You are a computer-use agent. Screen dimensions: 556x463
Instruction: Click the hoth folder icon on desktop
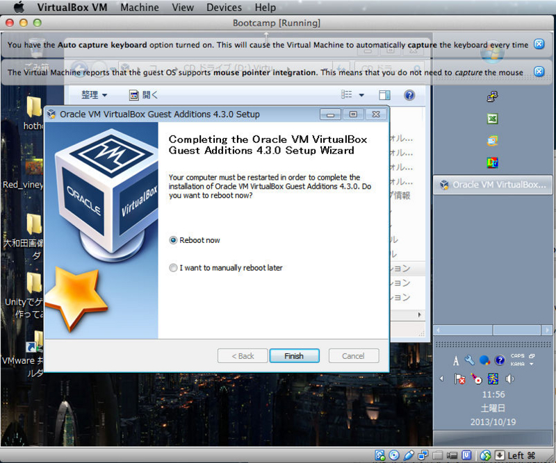[x=34, y=107]
